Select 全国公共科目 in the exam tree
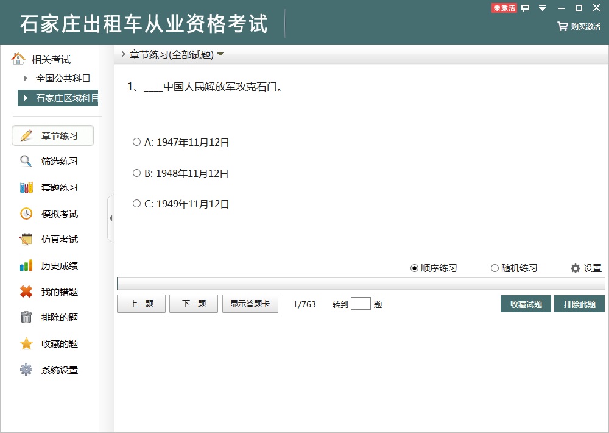The image size is (609, 433). (63, 78)
